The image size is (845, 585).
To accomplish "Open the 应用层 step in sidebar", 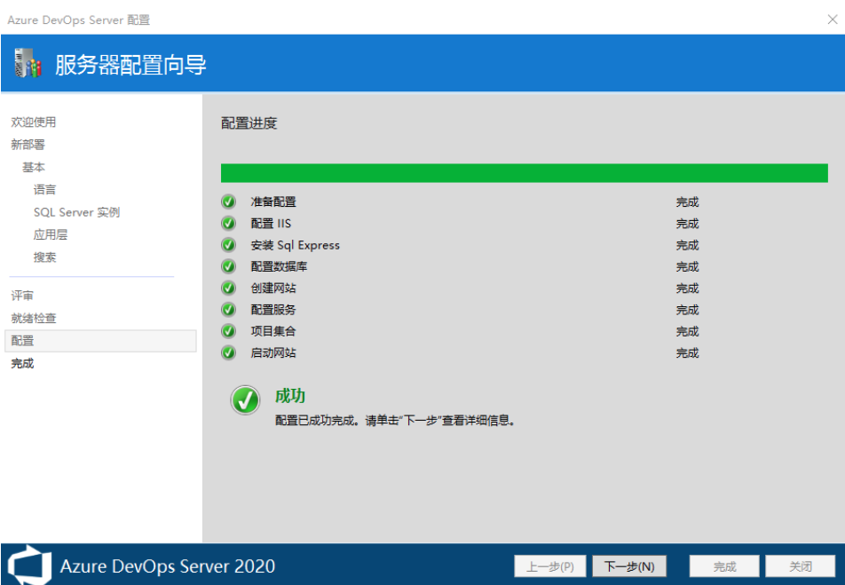I will click(50, 234).
